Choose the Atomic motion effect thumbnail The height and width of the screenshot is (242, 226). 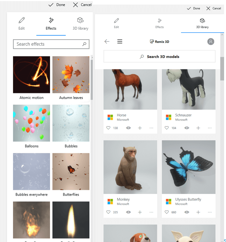(x=32, y=75)
